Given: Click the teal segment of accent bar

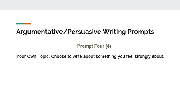Looking at the screenshot, I should pos(20,24).
